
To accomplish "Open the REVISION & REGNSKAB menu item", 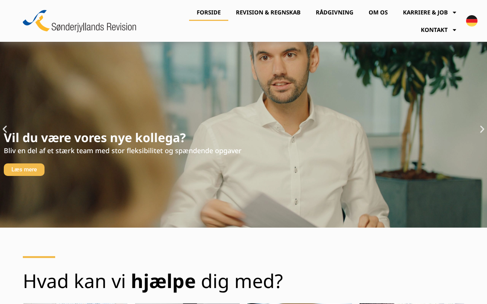I will click(268, 12).
